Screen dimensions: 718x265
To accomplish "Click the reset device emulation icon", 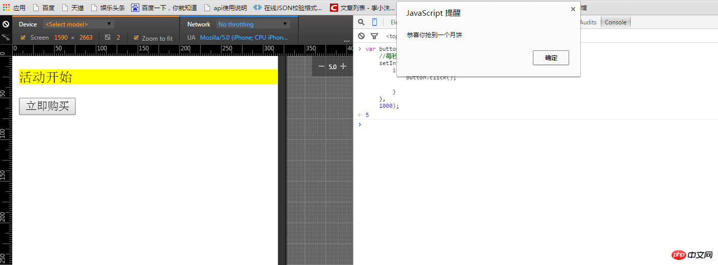I will pos(6,24).
